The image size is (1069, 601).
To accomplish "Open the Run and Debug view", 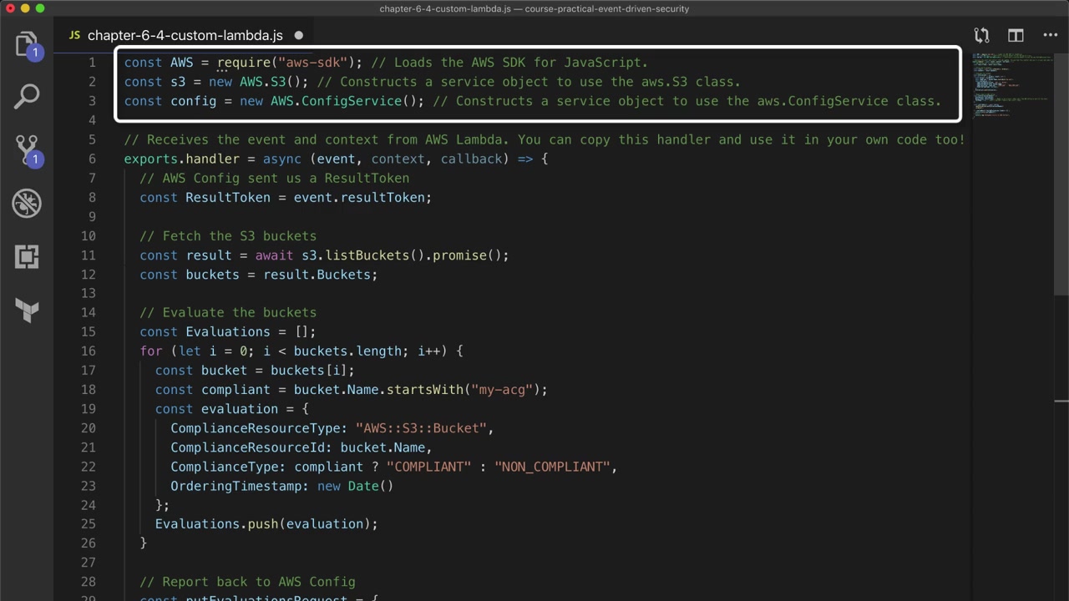I will click(27, 203).
